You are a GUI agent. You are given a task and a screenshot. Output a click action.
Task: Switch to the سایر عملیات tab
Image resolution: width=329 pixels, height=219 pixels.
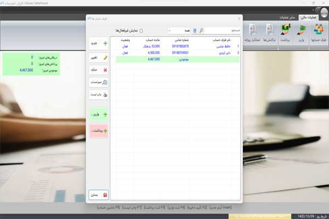click(287, 18)
